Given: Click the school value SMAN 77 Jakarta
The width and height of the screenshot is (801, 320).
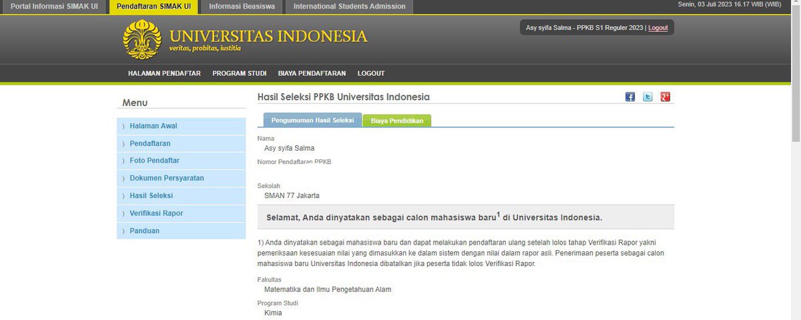Looking at the screenshot, I should point(292,195).
